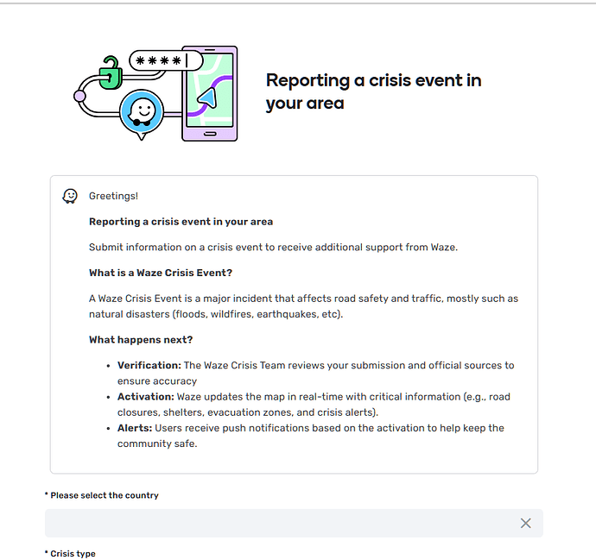Click the phone home button in illustration
The height and width of the screenshot is (560, 596).
point(210,134)
